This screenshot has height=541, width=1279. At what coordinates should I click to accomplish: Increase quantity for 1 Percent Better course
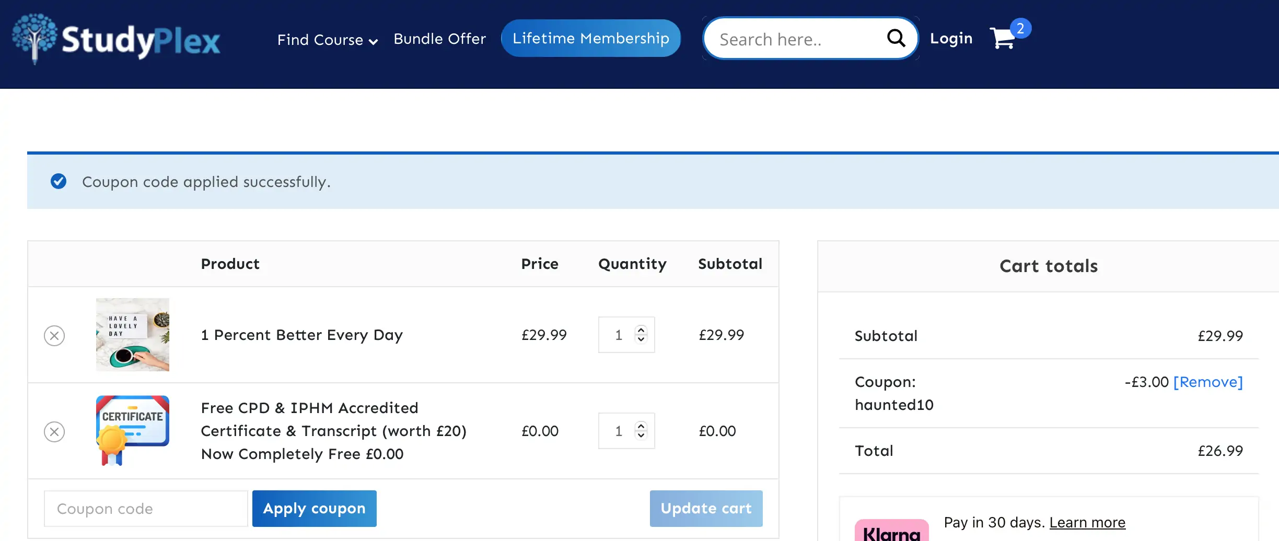pos(641,330)
